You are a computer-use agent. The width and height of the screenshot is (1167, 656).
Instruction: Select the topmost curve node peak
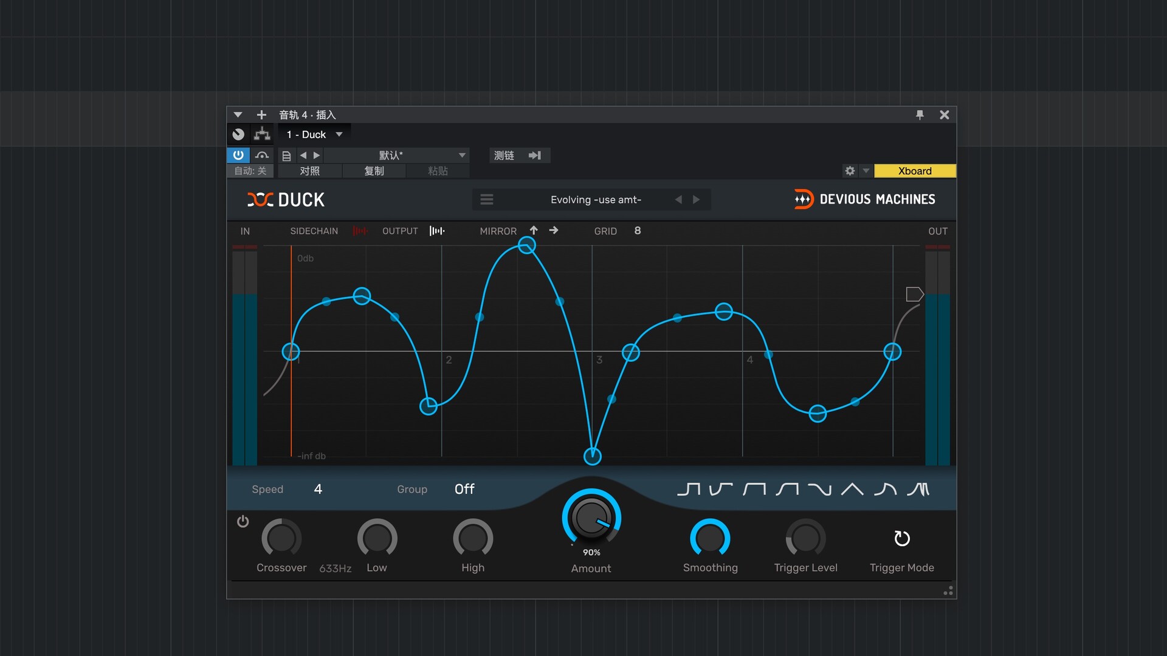pyautogui.click(x=527, y=245)
